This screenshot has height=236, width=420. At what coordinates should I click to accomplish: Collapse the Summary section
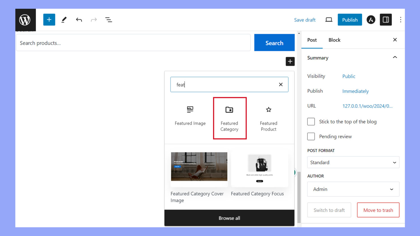coord(395,57)
